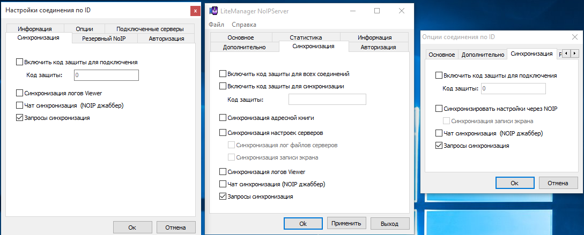This screenshot has height=235, width=584.
Task: Click the Применить button
Action: click(x=346, y=223)
